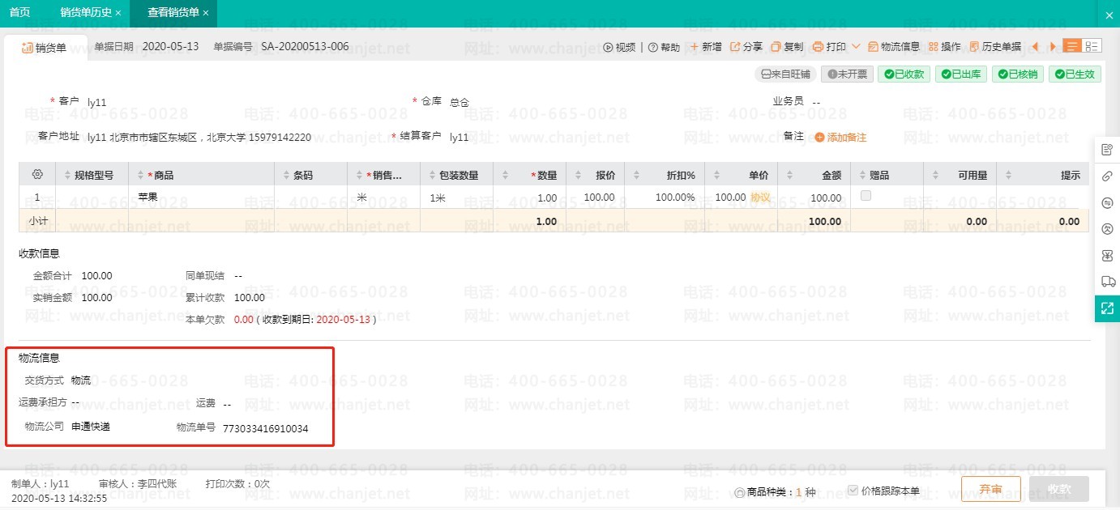Screen dimensions: 1120x510
Task: Open table column settings gear icon
Action: click(x=36, y=175)
